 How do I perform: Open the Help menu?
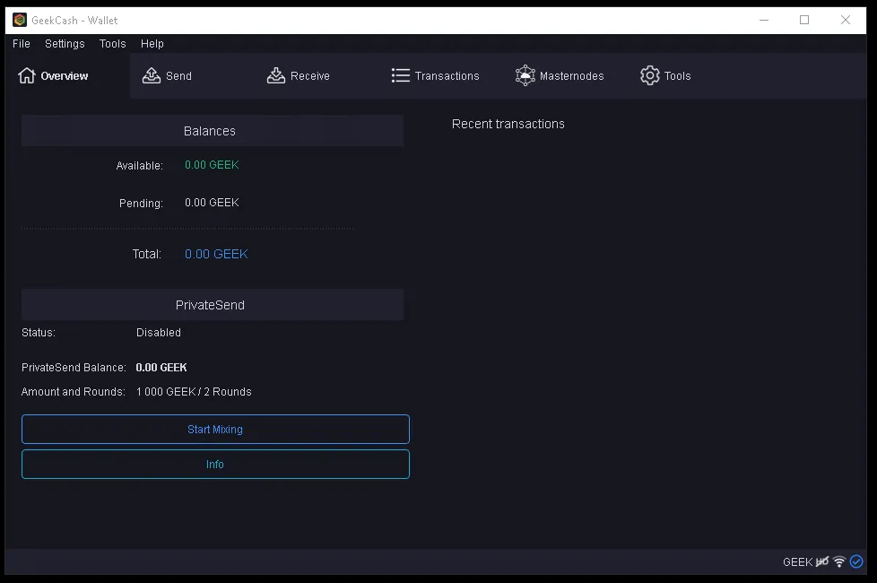pos(152,44)
